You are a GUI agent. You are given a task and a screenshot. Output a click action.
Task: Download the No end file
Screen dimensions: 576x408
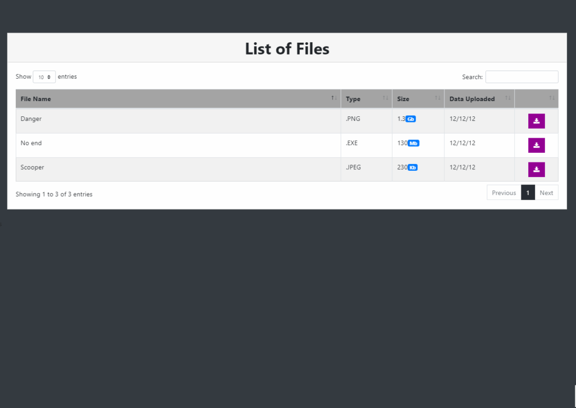536,145
